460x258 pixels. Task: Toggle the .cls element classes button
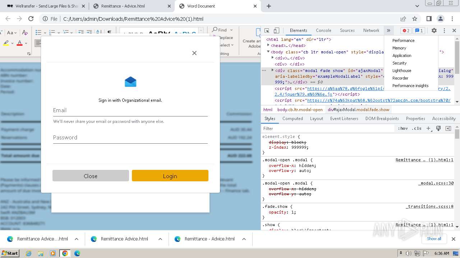click(417, 128)
